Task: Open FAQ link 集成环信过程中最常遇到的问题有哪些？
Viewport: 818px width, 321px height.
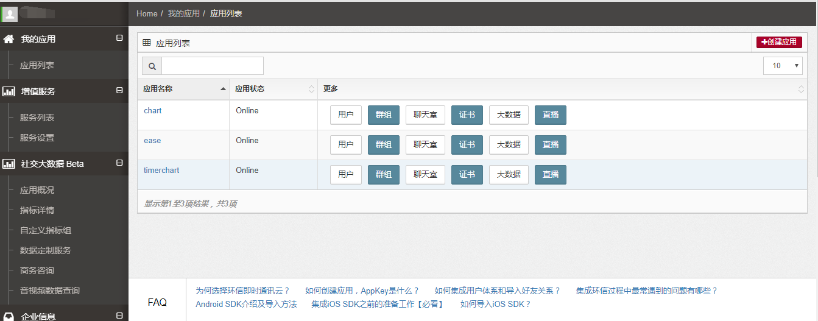Action: point(647,291)
